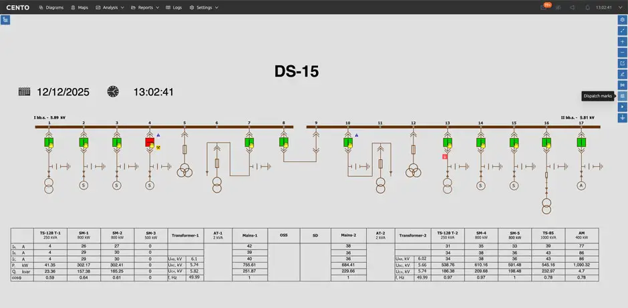Click the blue warning triangle at feeder 10
Viewport: 628px width, 308px height.
(x=357, y=135)
